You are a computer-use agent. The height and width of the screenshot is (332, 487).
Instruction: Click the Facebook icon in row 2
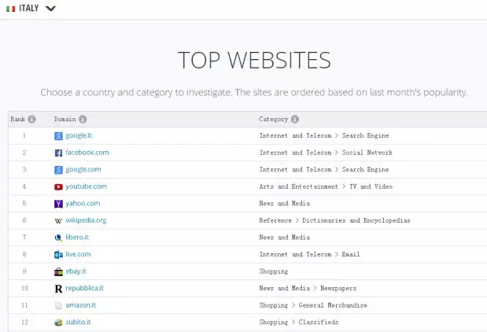(58, 153)
